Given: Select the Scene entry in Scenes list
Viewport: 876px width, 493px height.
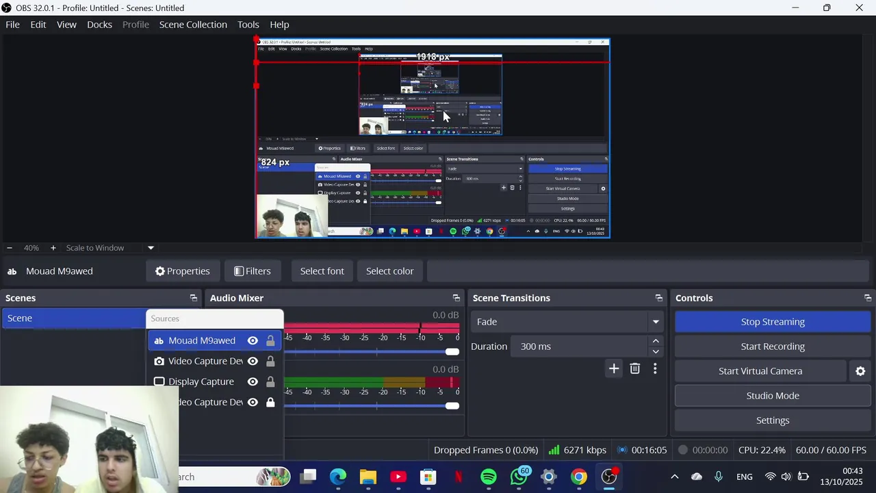Looking at the screenshot, I should coord(74,318).
